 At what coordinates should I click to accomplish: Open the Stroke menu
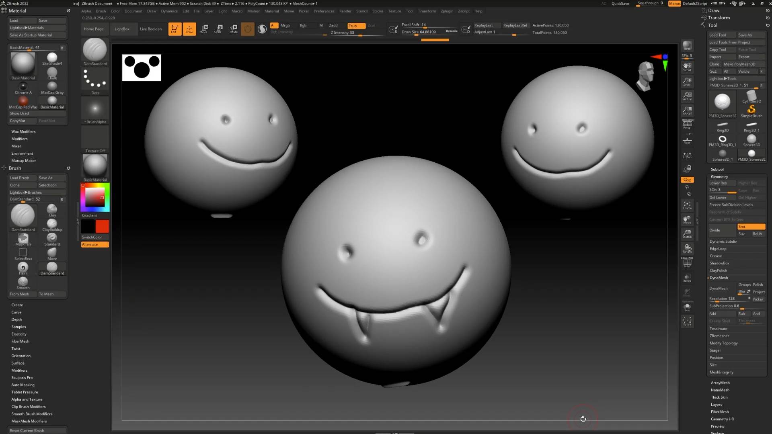(378, 11)
